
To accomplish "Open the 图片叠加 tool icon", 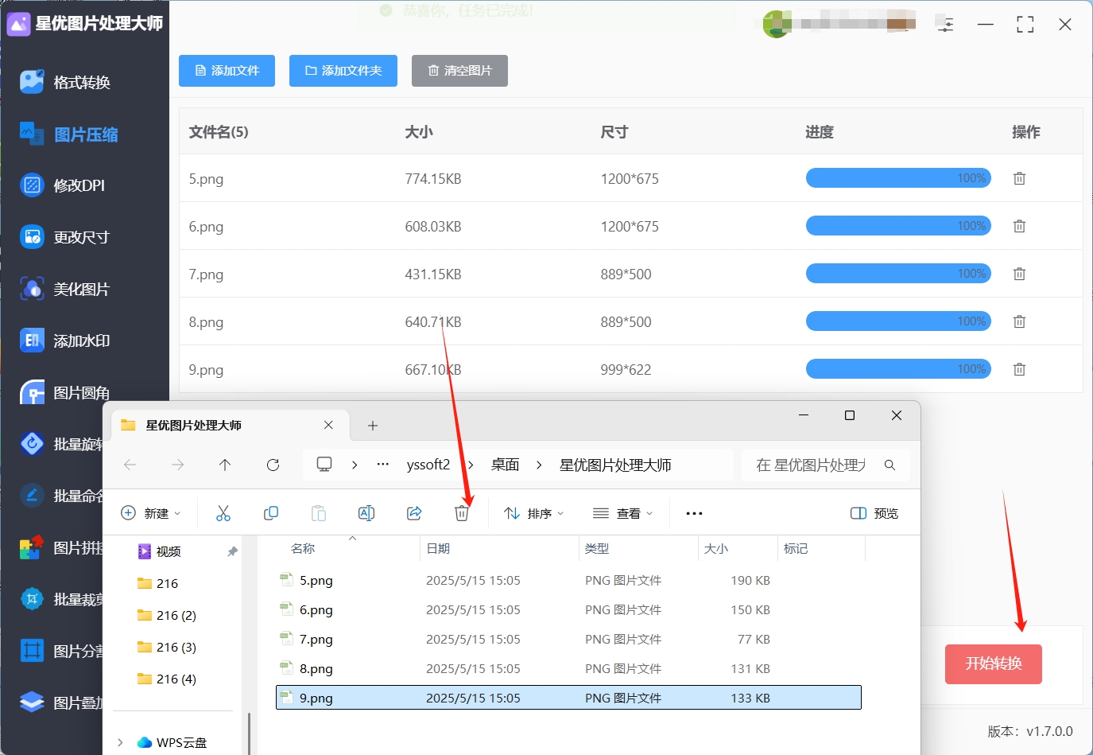I will 32,702.
